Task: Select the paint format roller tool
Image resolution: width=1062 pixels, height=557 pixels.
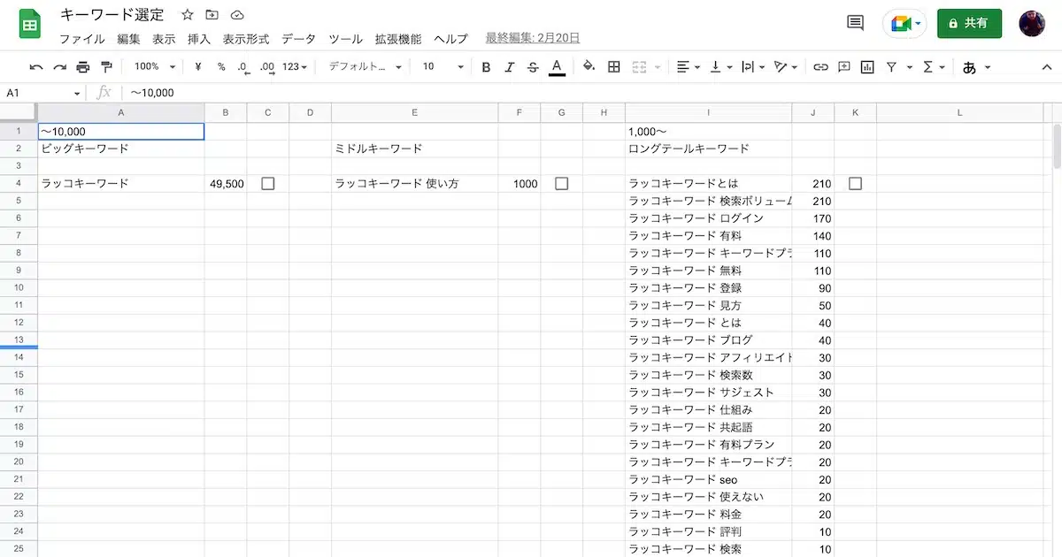Action: point(106,67)
